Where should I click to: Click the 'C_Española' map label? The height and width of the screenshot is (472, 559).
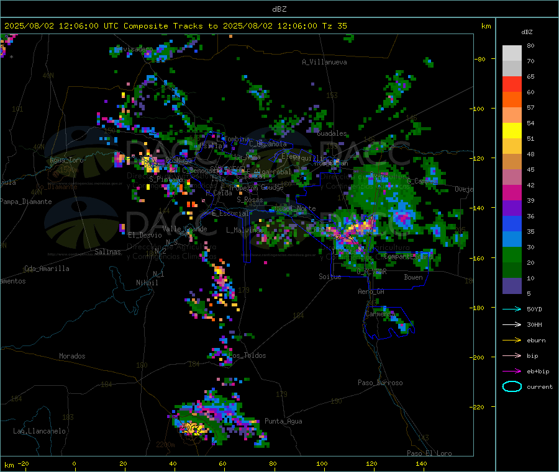tap(268, 144)
